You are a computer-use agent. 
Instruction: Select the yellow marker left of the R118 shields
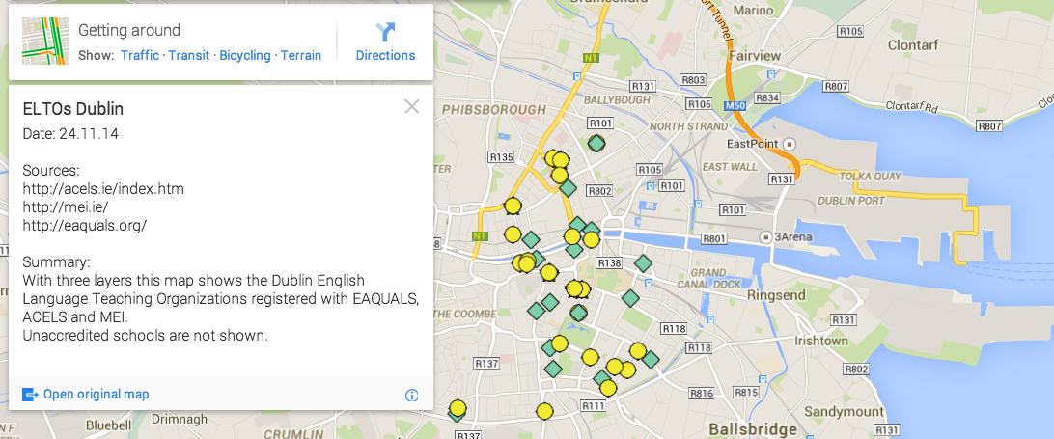pos(638,351)
